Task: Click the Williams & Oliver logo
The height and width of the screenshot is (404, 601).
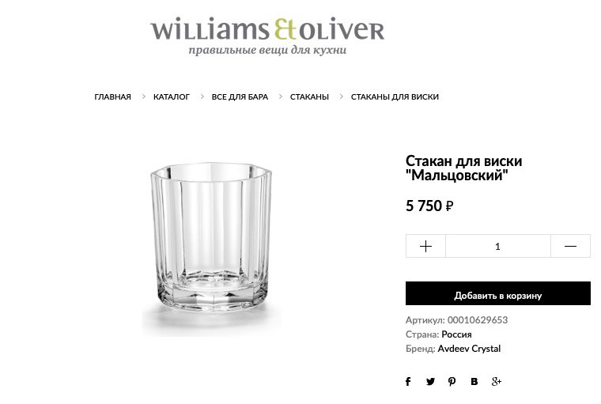Action: click(267, 36)
